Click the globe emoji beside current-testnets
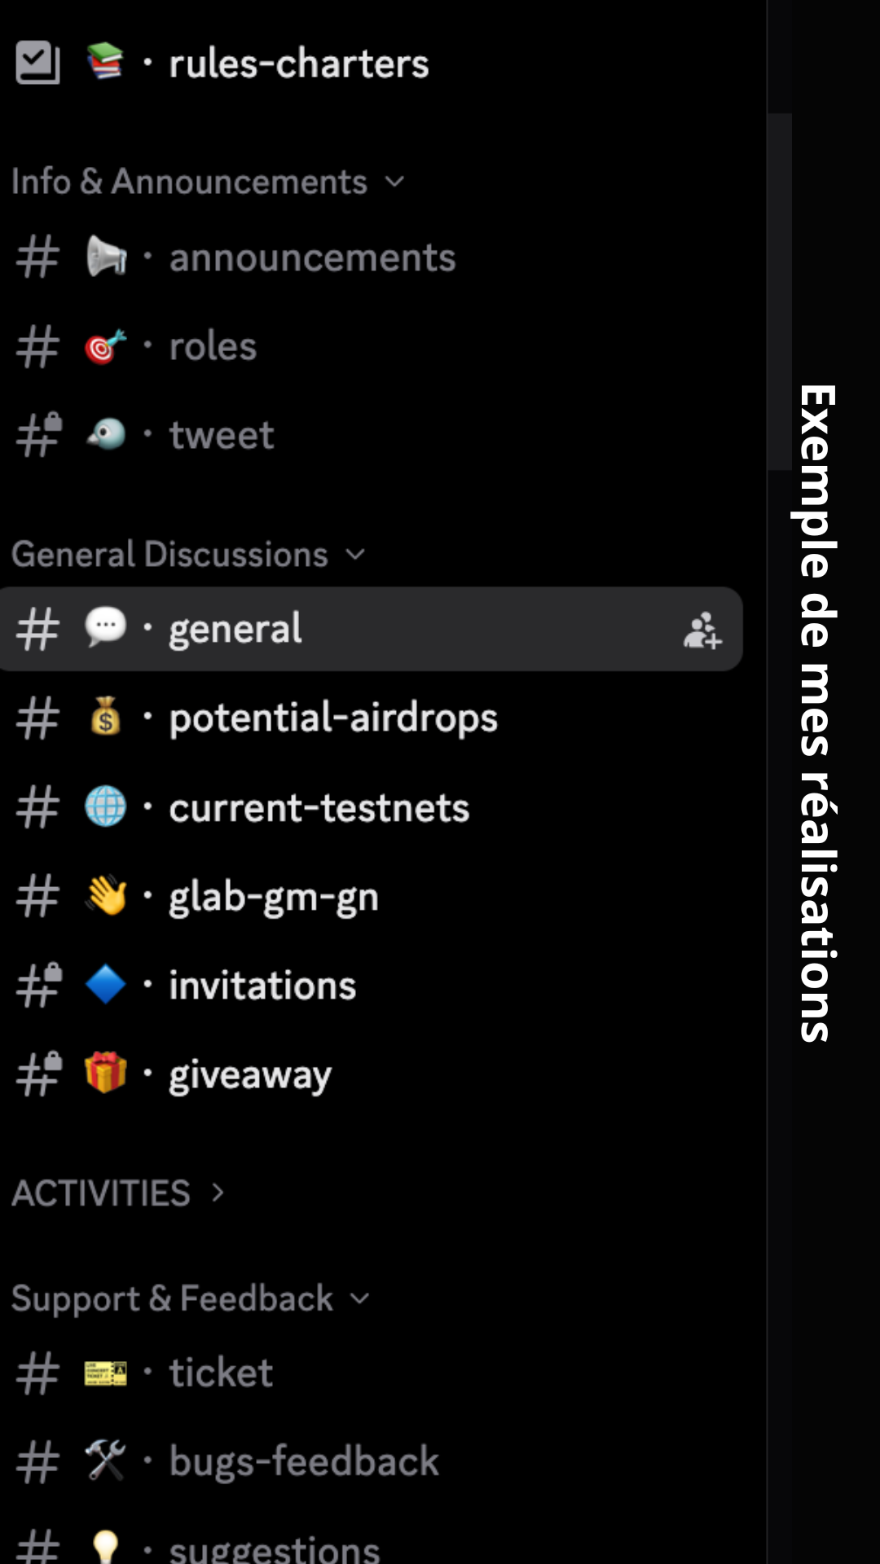The width and height of the screenshot is (880, 1564). coord(106,806)
